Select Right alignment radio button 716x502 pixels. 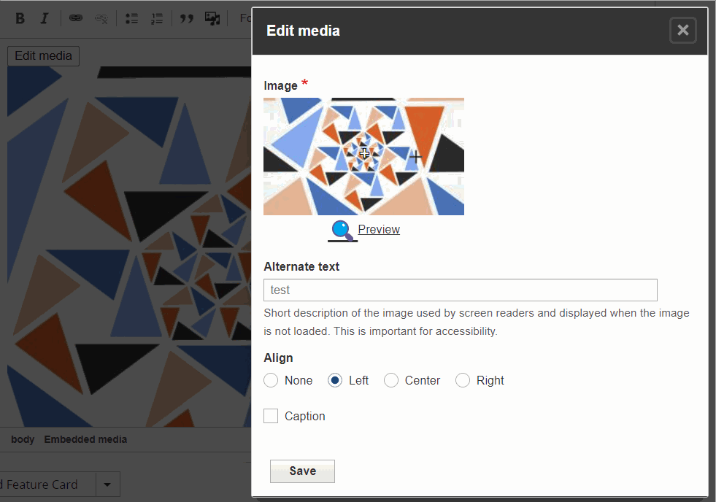pyautogui.click(x=463, y=380)
